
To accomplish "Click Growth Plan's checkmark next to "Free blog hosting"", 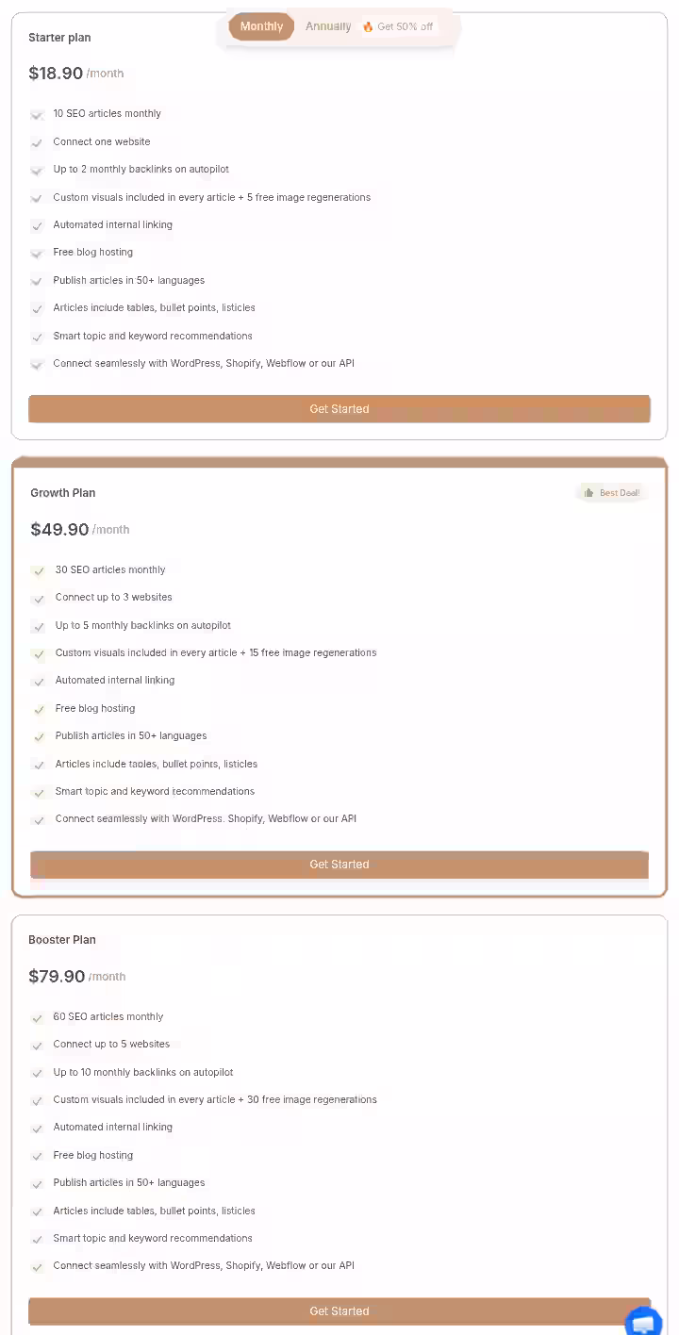I will (39, 709).
